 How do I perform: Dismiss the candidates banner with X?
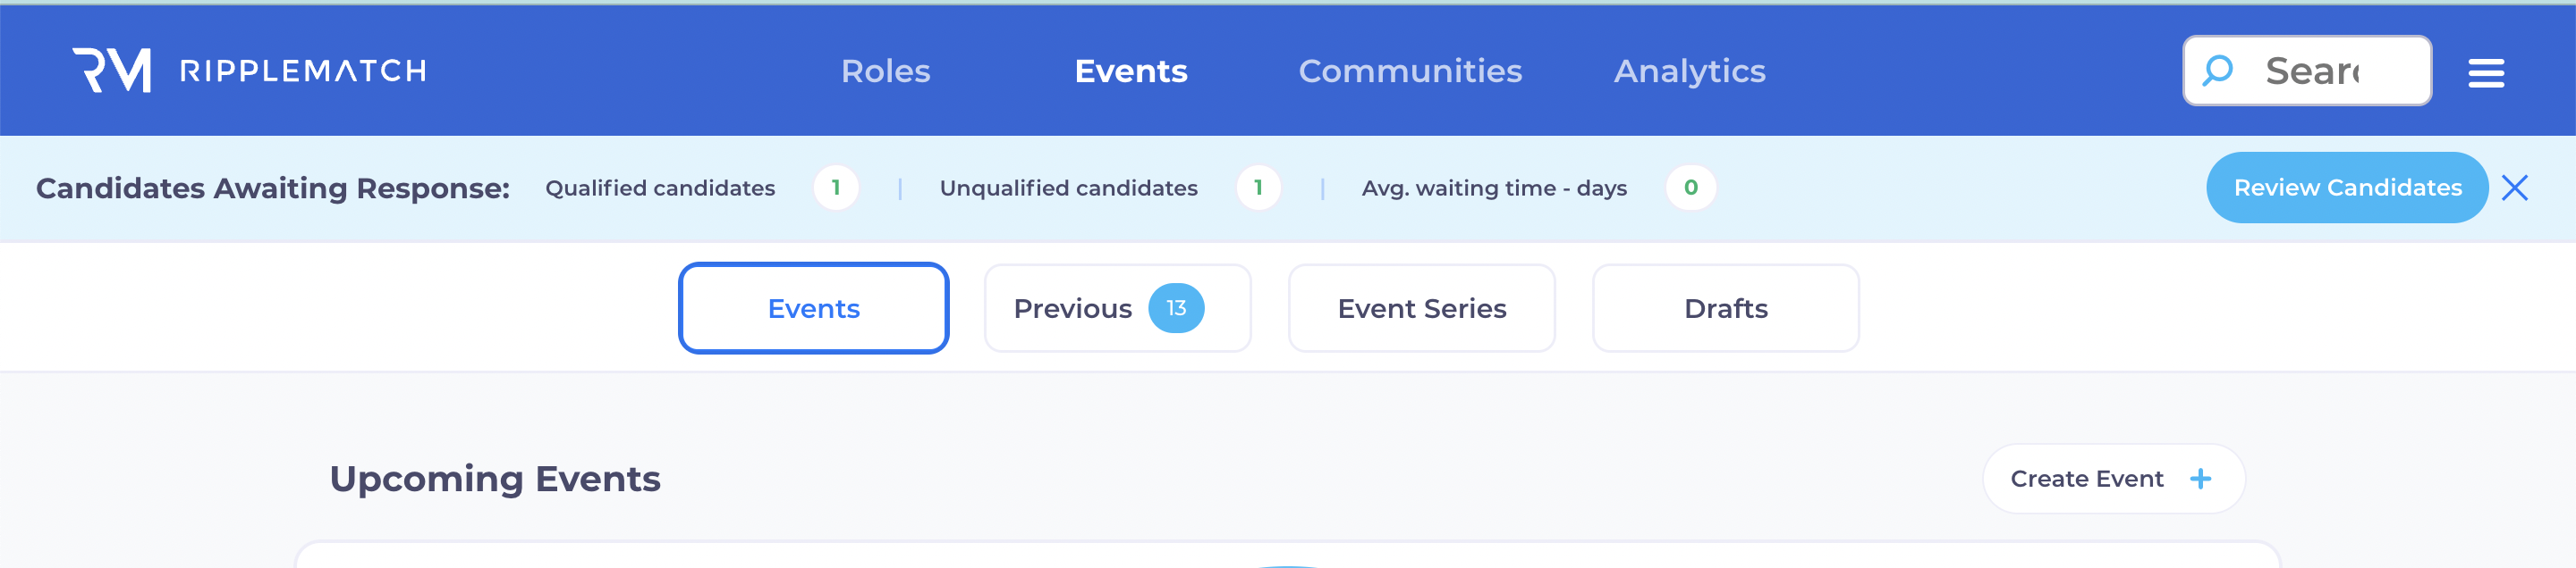[2514, 188]
